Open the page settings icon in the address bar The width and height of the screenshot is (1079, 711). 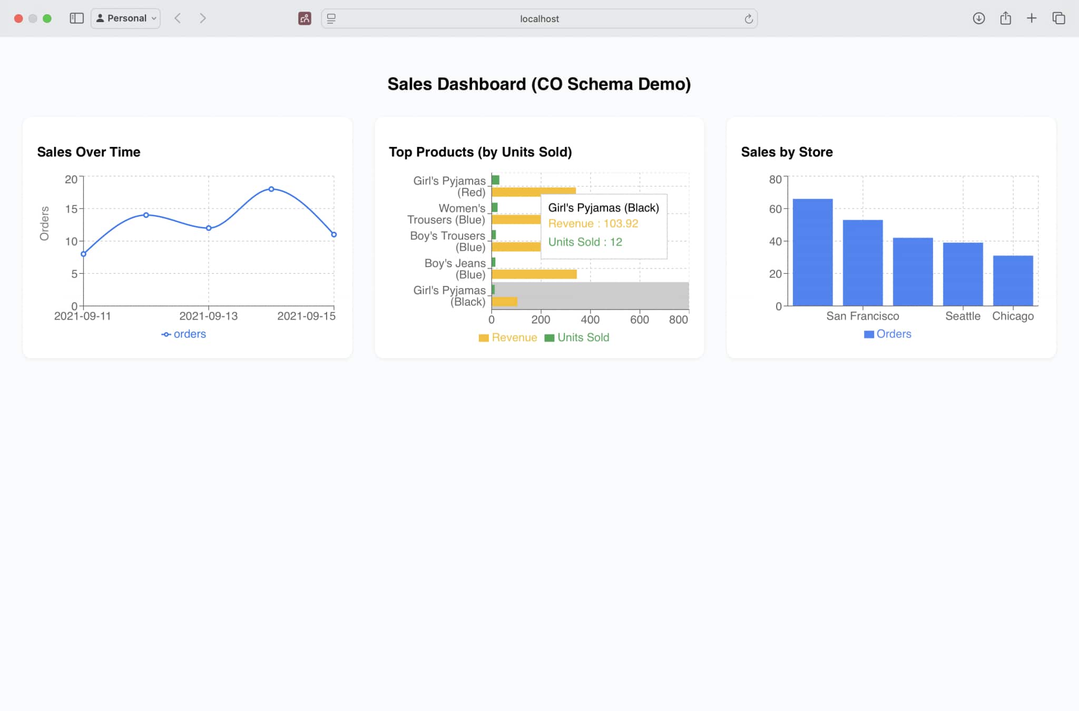tap(331, 18)
